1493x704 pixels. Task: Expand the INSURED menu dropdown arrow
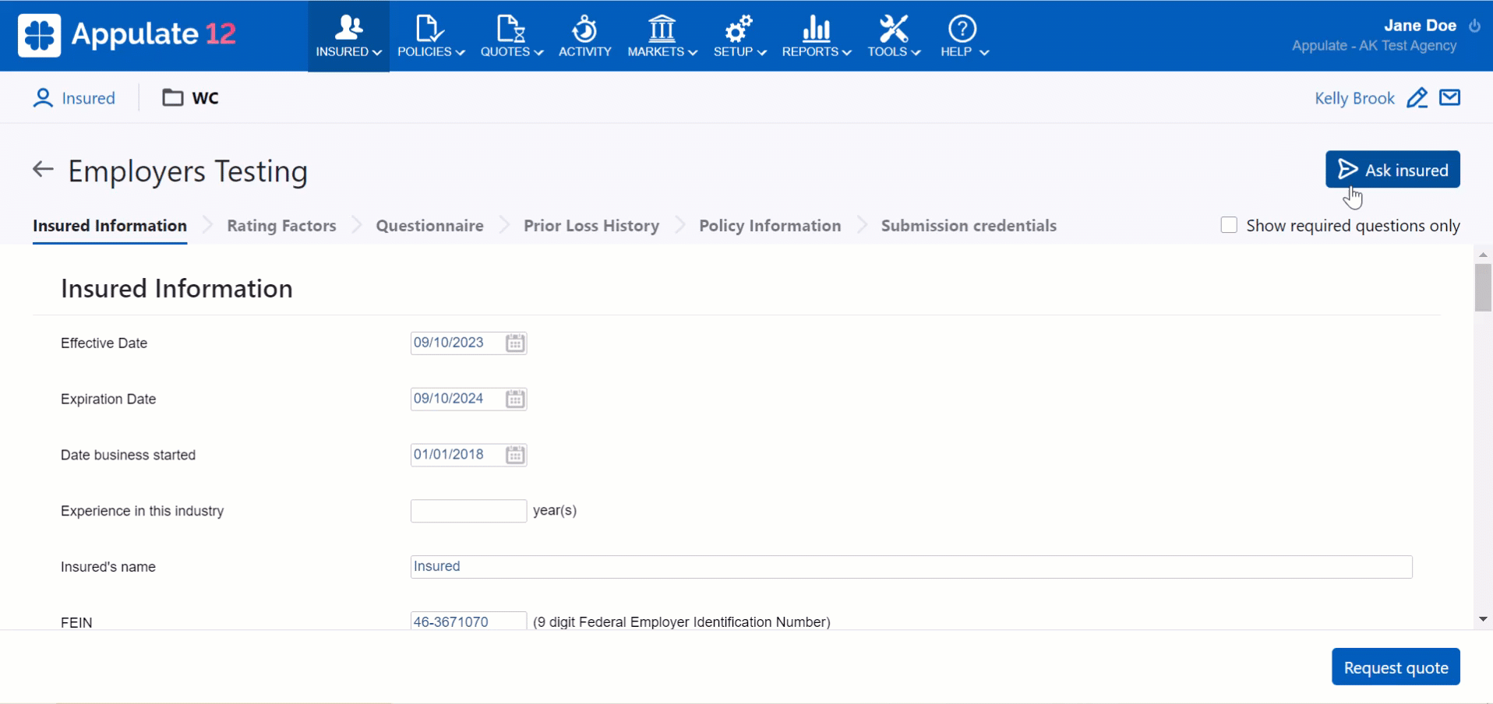point(377,52)
